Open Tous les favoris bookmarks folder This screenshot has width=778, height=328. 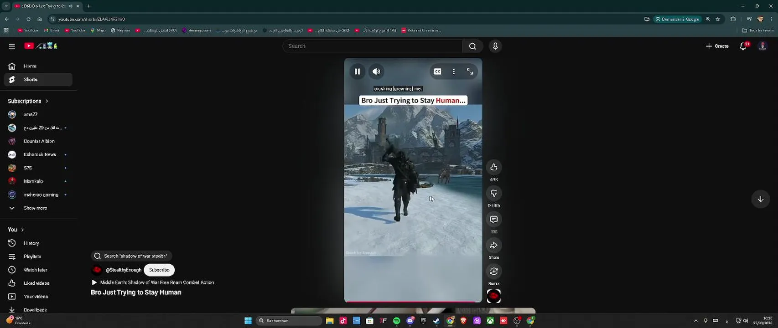click(x=757, y=31)
